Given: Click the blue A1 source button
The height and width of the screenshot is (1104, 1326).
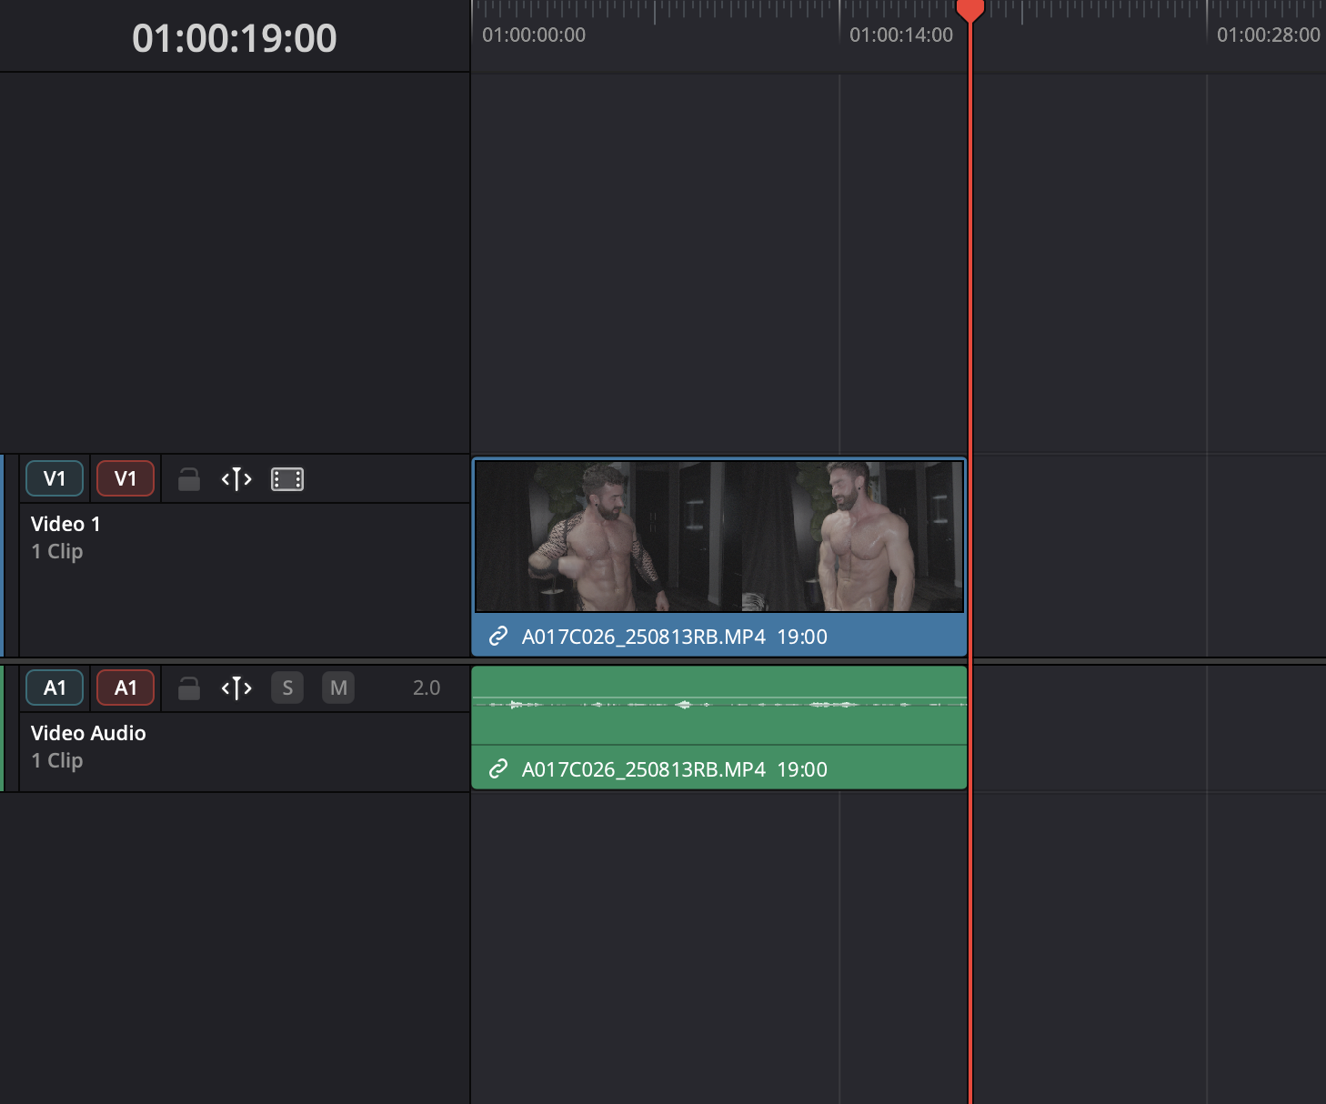Looking at the screenshot, I should pyautogui.click(x=55, y=688).
